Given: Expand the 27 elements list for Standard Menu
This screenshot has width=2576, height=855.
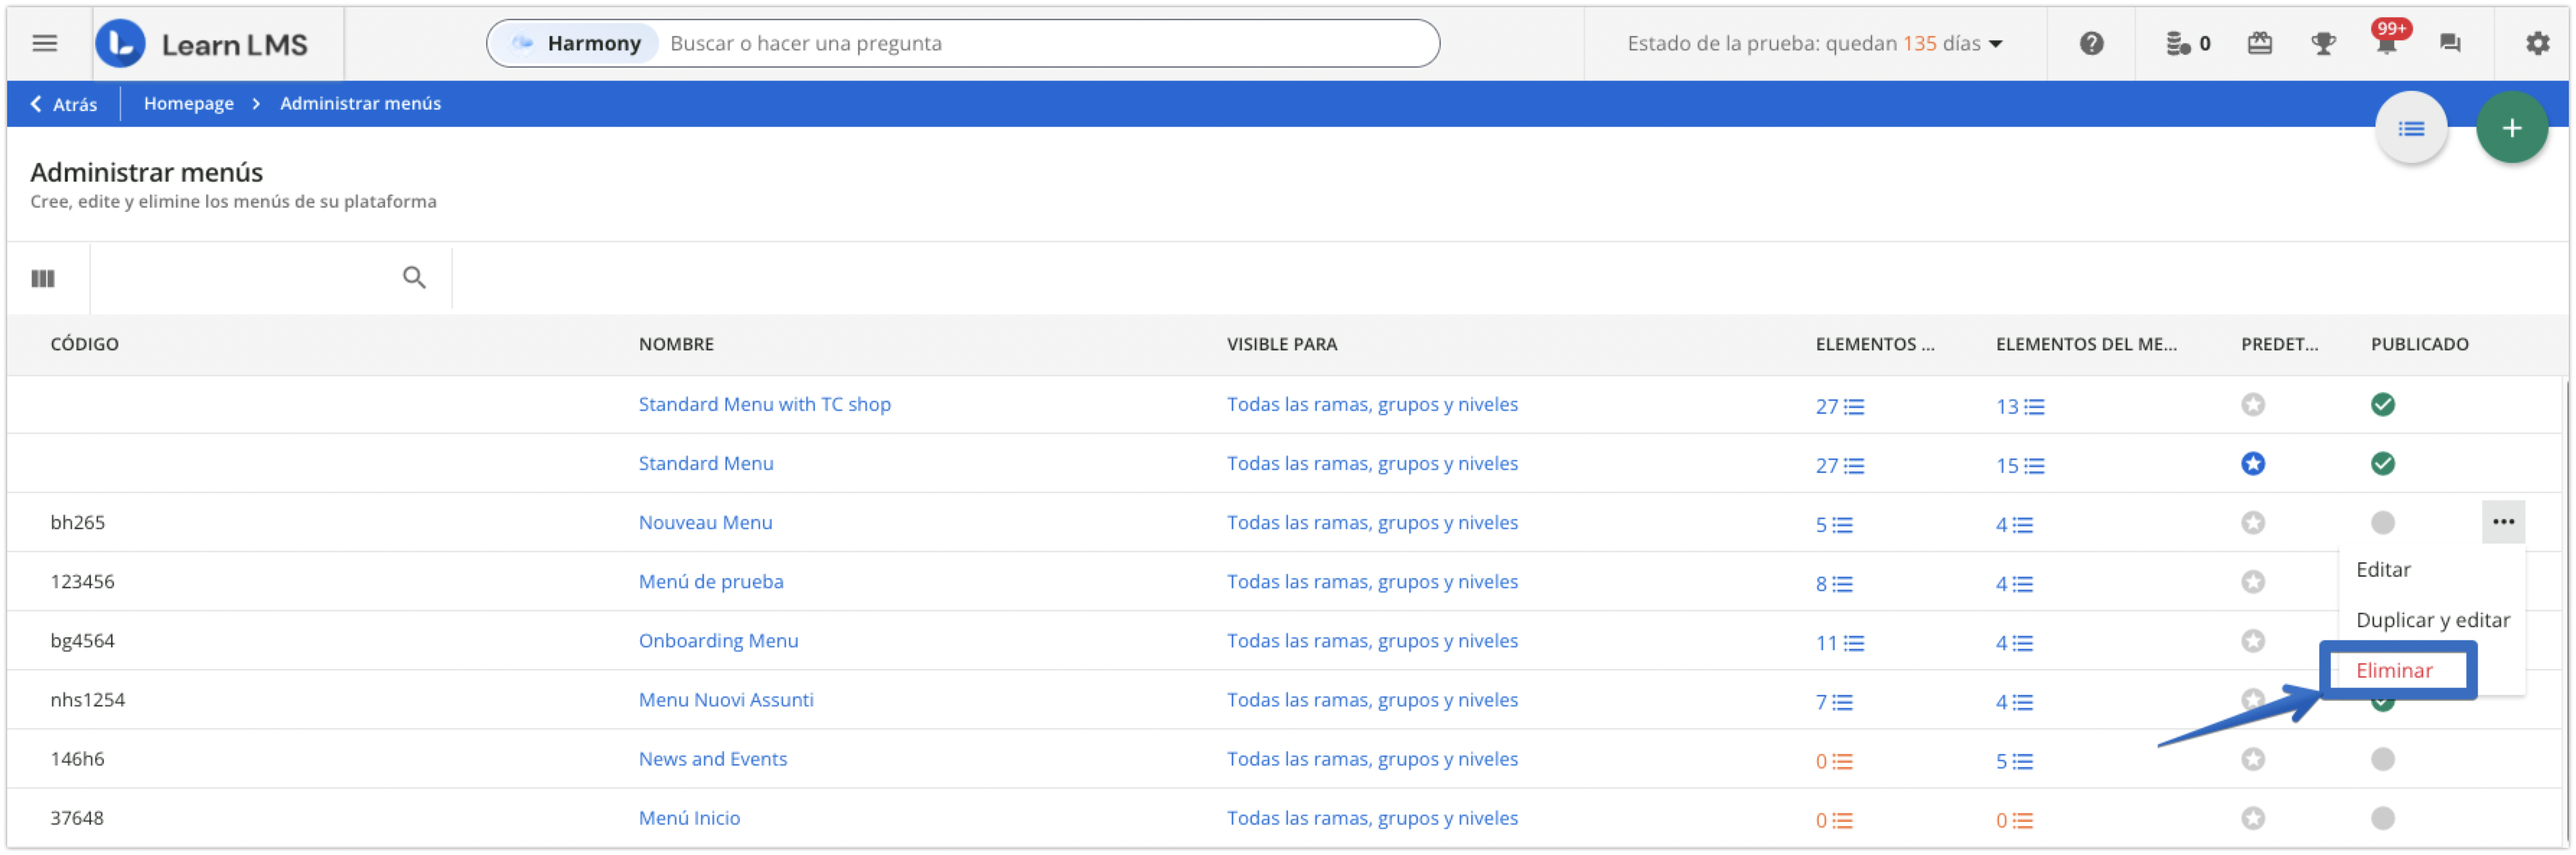Looking at the screenshot, I should point(1839,465).
